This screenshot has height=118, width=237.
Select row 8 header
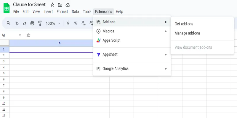(x=4, y=92)
